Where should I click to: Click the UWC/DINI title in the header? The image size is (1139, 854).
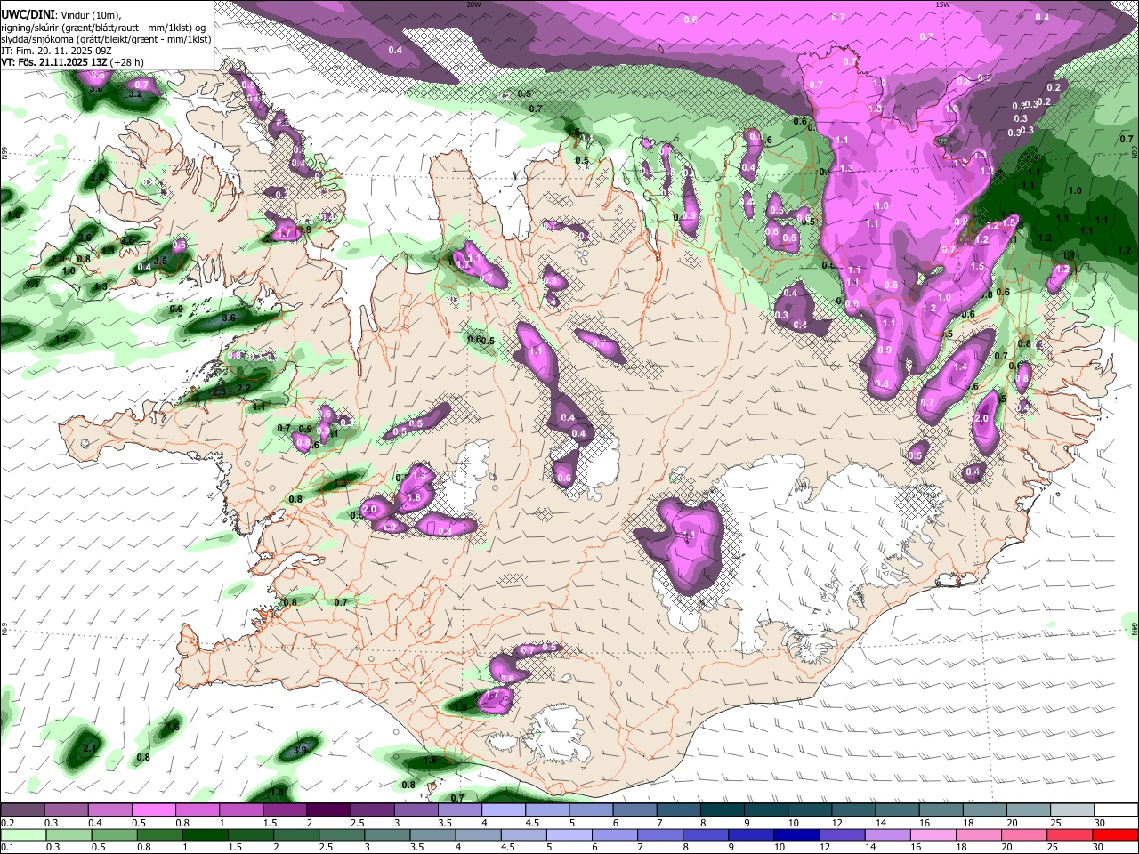(27, 13)
